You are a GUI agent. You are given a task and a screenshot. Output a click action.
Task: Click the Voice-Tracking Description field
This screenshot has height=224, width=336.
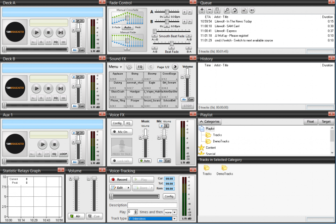click(x=152, y=205)
